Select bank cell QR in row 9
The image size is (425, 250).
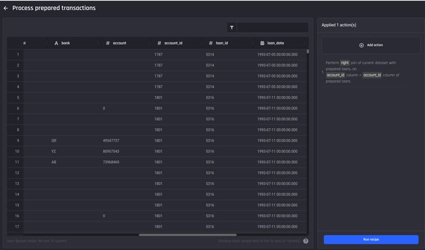pos(54,141)
